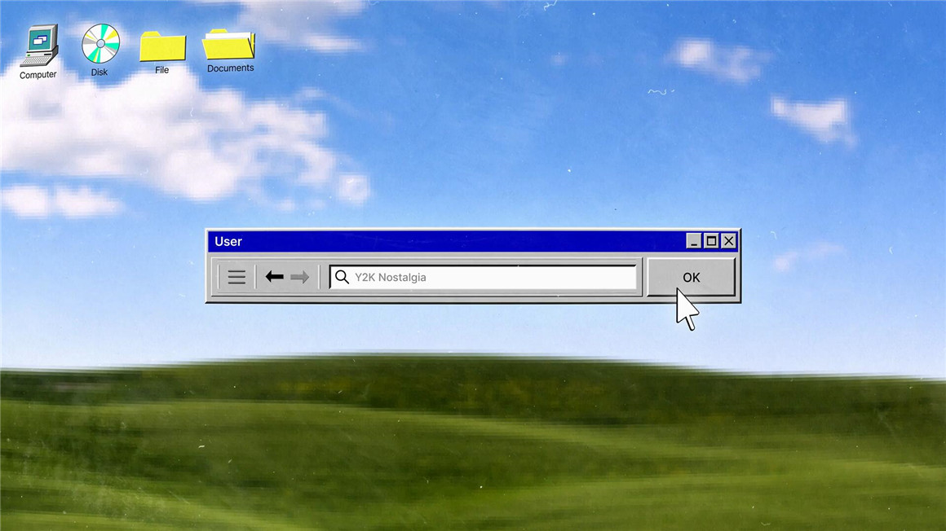Click the "Computer" icon label text
Screen dimensions: 946x531
[38, 75]
